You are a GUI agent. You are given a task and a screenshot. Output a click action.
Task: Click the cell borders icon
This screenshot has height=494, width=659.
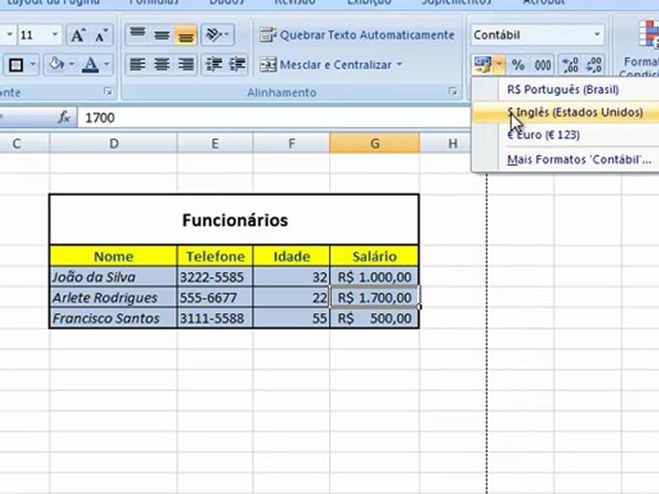point(16,64)
